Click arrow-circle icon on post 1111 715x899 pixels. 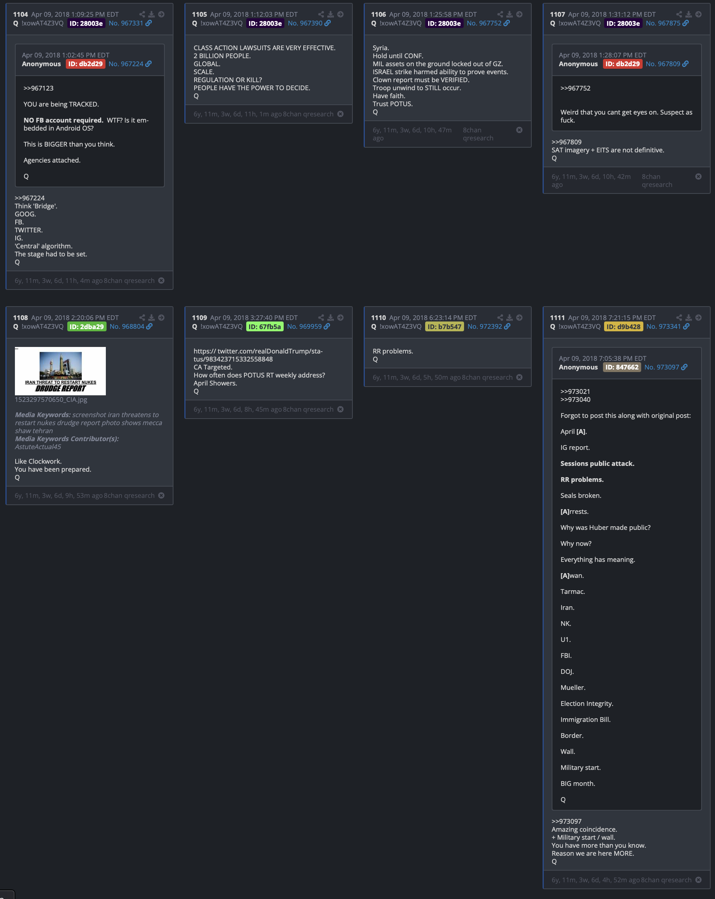coord(699,317)
